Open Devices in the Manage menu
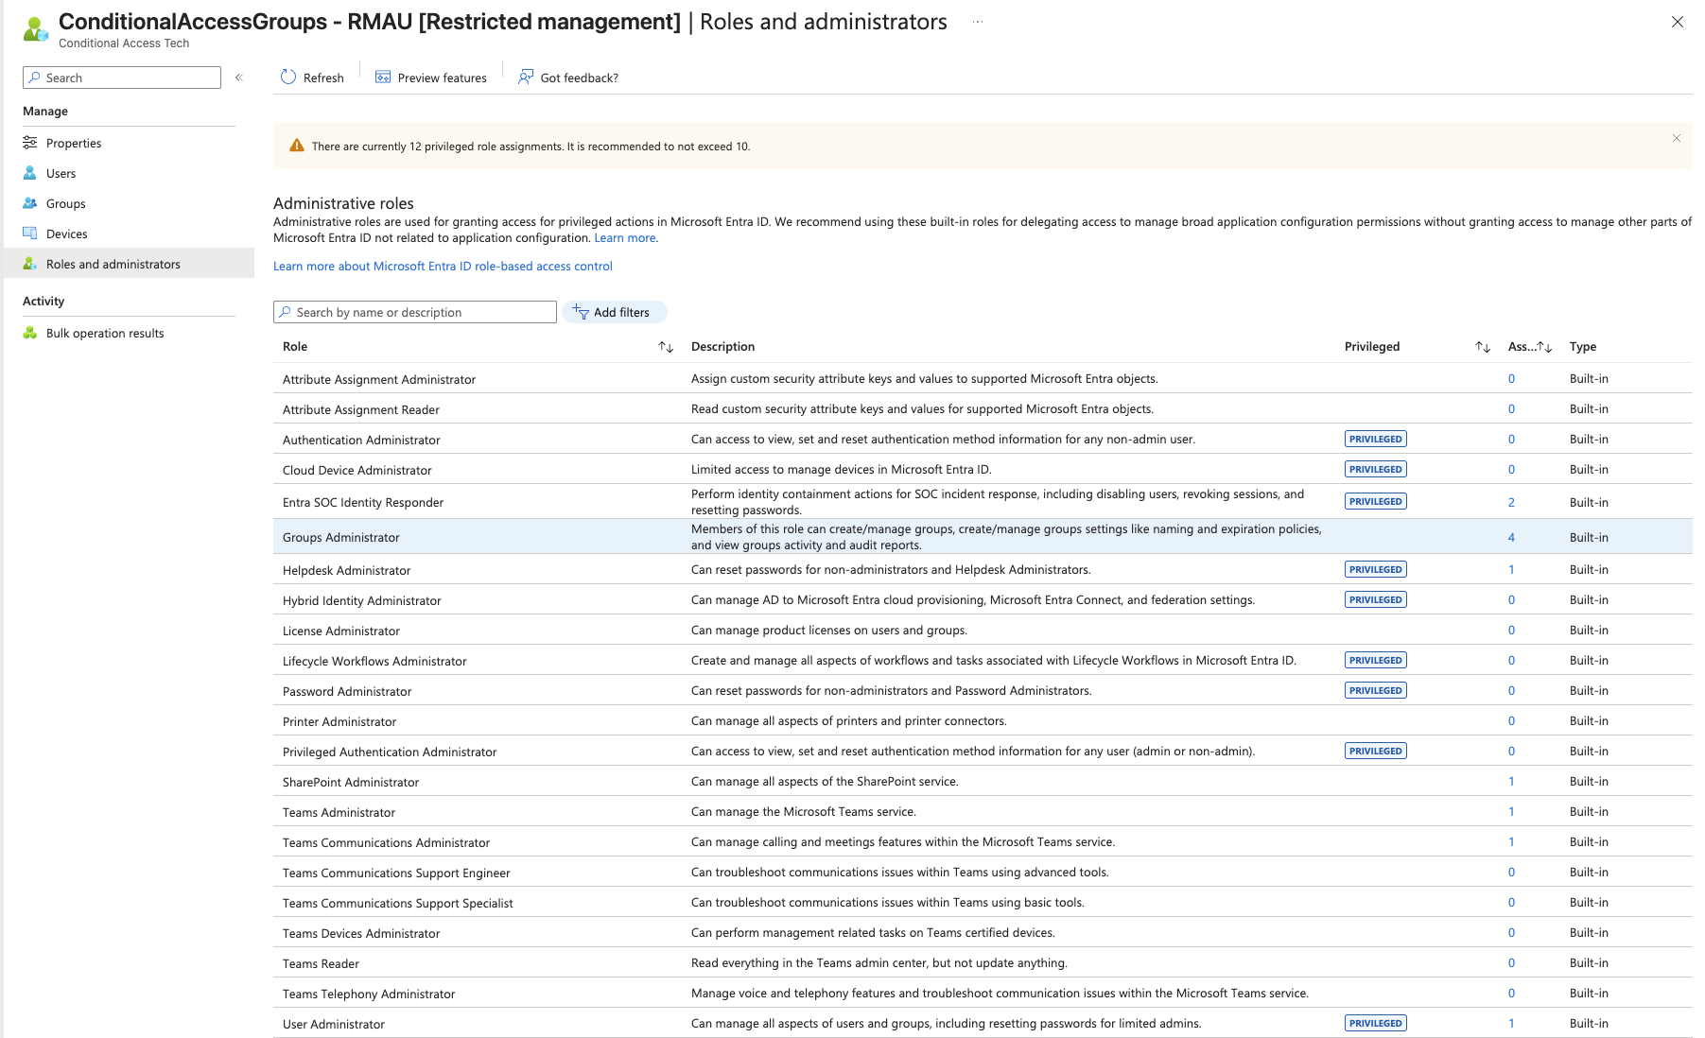The image size is (1705, 1038). (66, 234)
